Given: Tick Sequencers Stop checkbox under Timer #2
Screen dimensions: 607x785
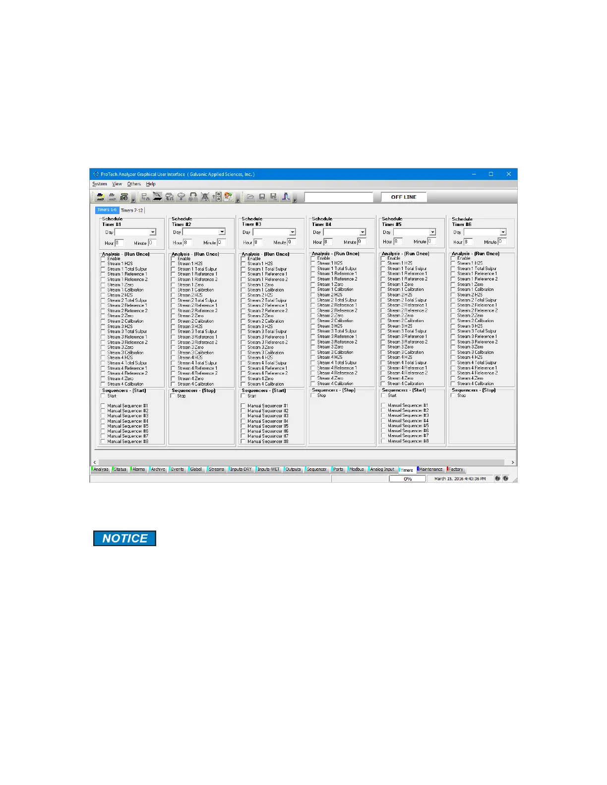Looking at the screenshot, I should (x=173, y=396).
